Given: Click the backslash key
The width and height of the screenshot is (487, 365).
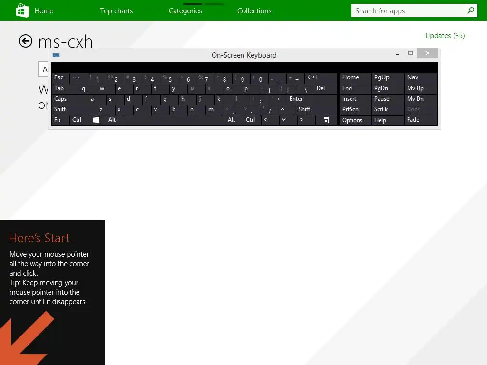Looking at the screenshot, I should point(305,89).
